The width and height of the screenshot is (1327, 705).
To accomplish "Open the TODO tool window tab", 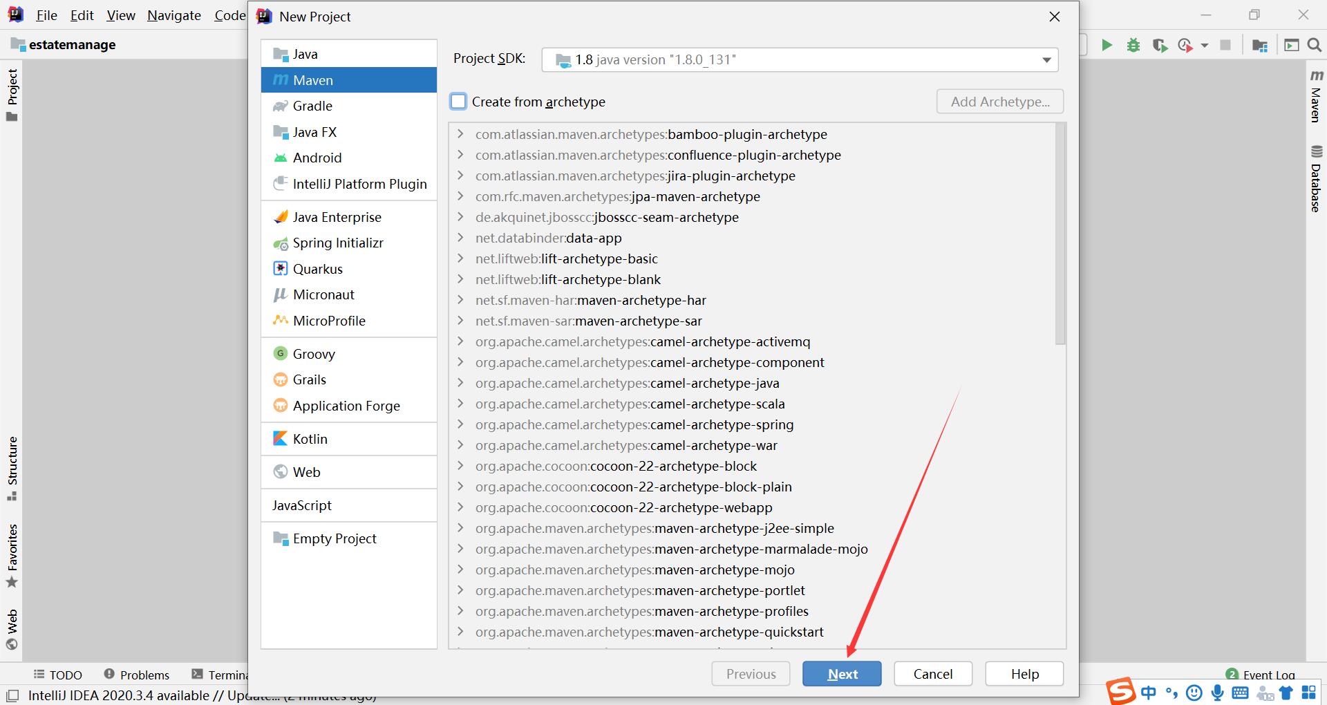I will [x=58, y=675].
